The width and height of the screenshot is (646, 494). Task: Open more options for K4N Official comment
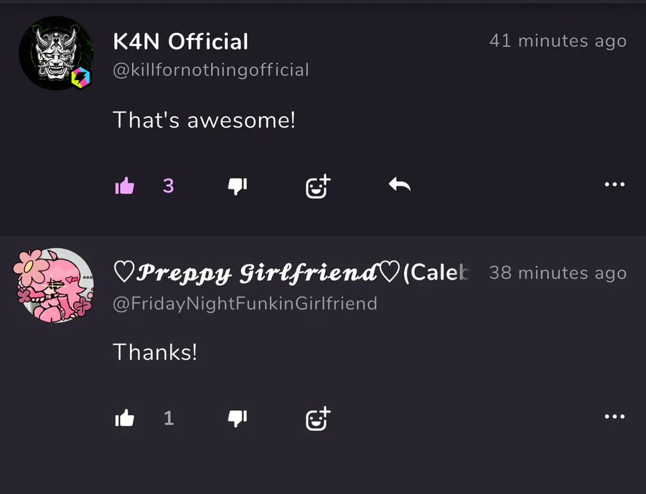[x=614, y=184]
